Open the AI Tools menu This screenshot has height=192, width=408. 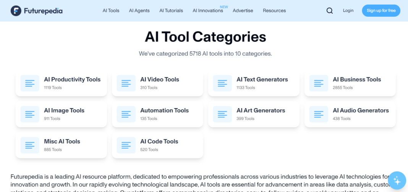111,11
